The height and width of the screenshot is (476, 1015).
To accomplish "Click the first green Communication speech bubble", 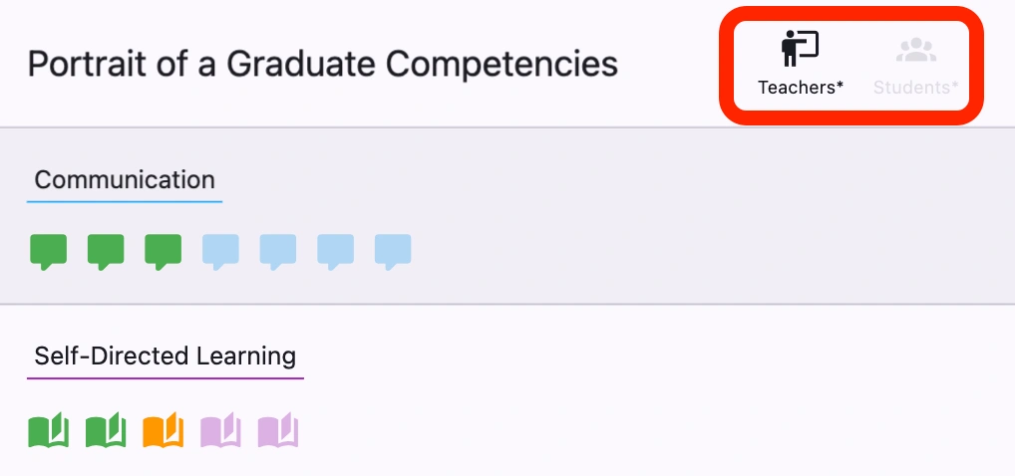I will point(48,251).
